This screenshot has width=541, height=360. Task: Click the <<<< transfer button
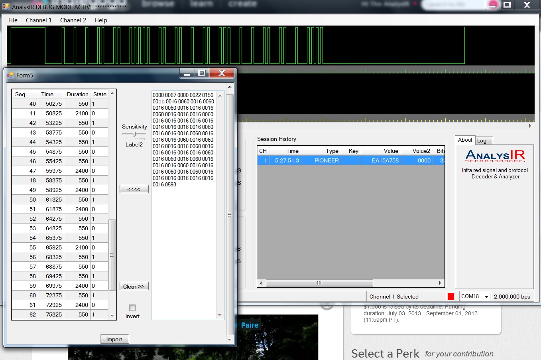pyautogui.click(x=134, y=189)
